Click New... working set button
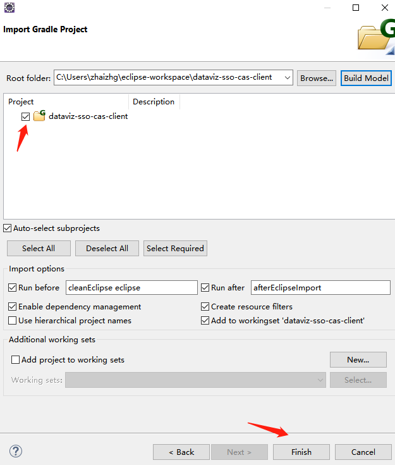The width and height of the screenshot is (395, 465). [358, 360]
